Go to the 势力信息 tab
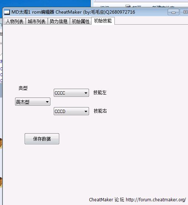The image size is (188, 205). [x=58, y=21]
